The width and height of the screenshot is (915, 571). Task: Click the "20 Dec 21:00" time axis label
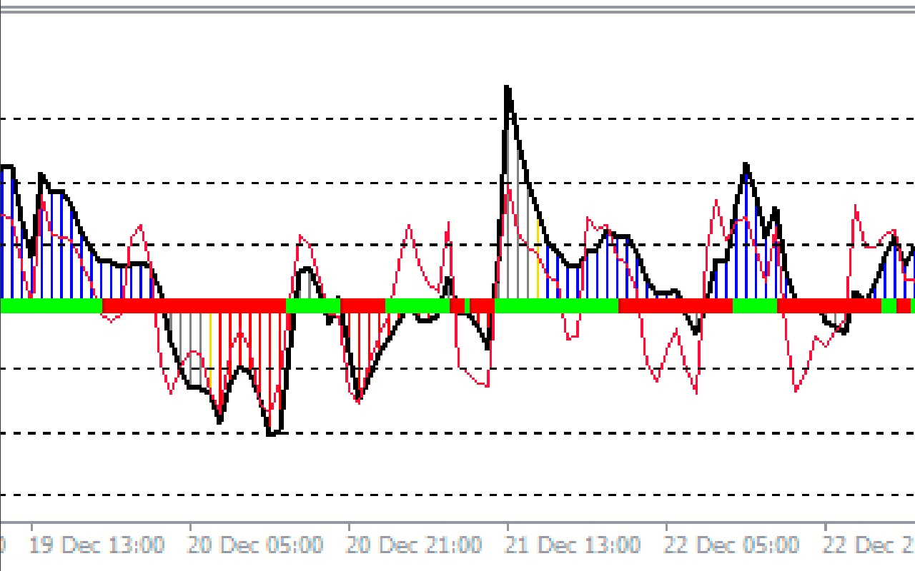415,545
